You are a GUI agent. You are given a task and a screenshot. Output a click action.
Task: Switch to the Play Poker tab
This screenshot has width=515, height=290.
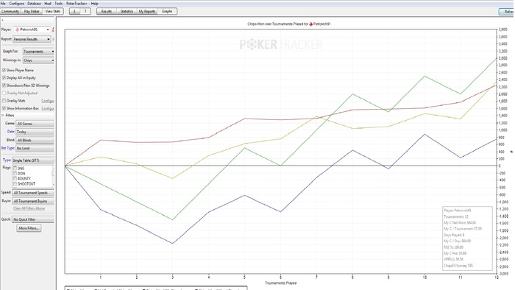32,11
